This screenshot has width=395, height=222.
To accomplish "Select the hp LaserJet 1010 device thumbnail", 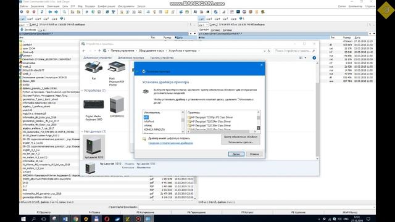I will tap(94, 147).
